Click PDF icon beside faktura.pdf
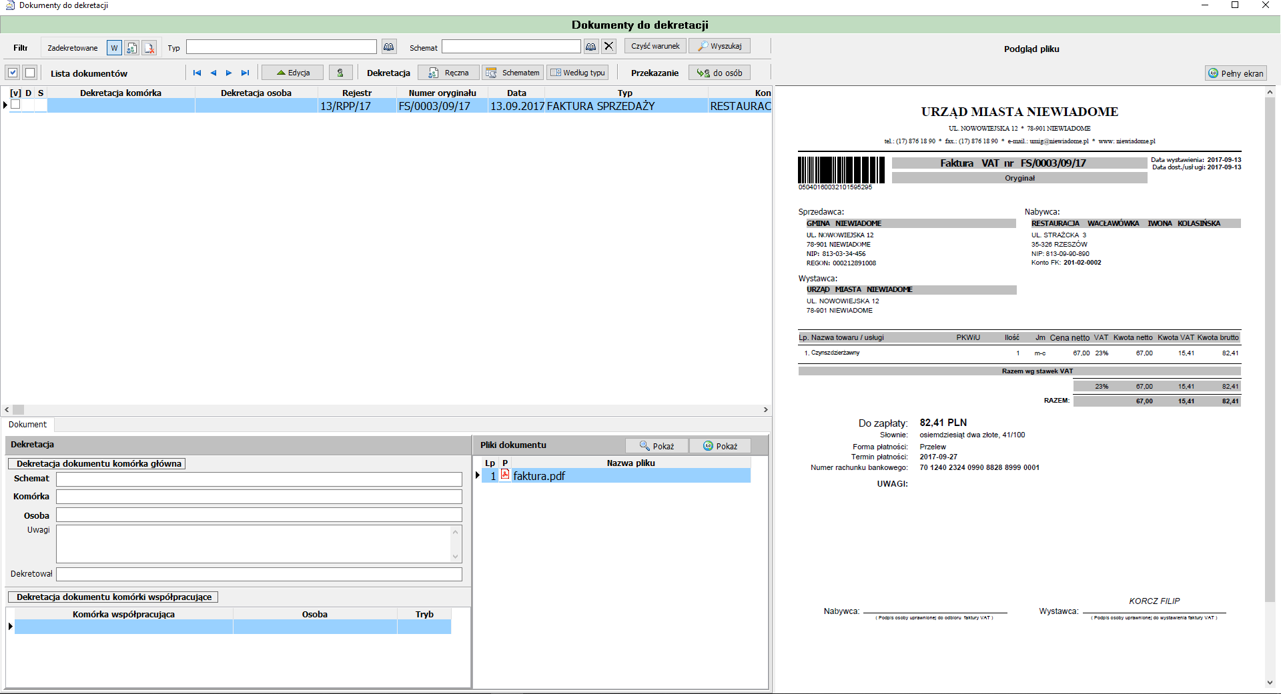 tap(505, 475)
